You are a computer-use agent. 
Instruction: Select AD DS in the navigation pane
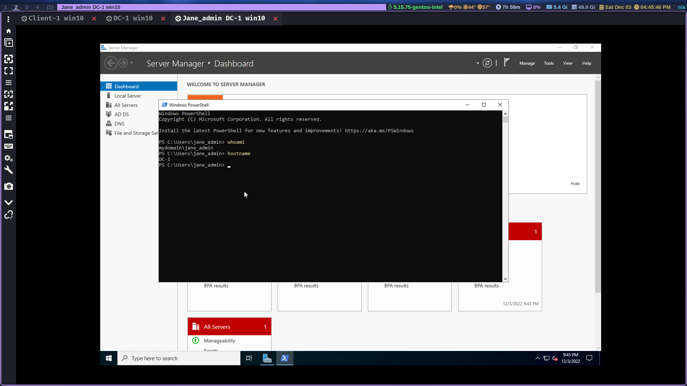(139, 114)
